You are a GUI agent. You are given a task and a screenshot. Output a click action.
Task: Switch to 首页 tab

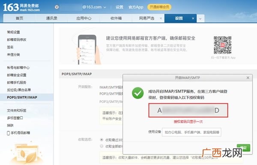coord(19,18)
